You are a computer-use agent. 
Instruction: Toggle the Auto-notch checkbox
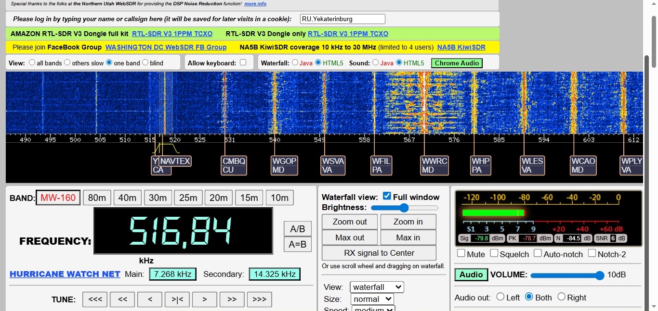(538, 253)
